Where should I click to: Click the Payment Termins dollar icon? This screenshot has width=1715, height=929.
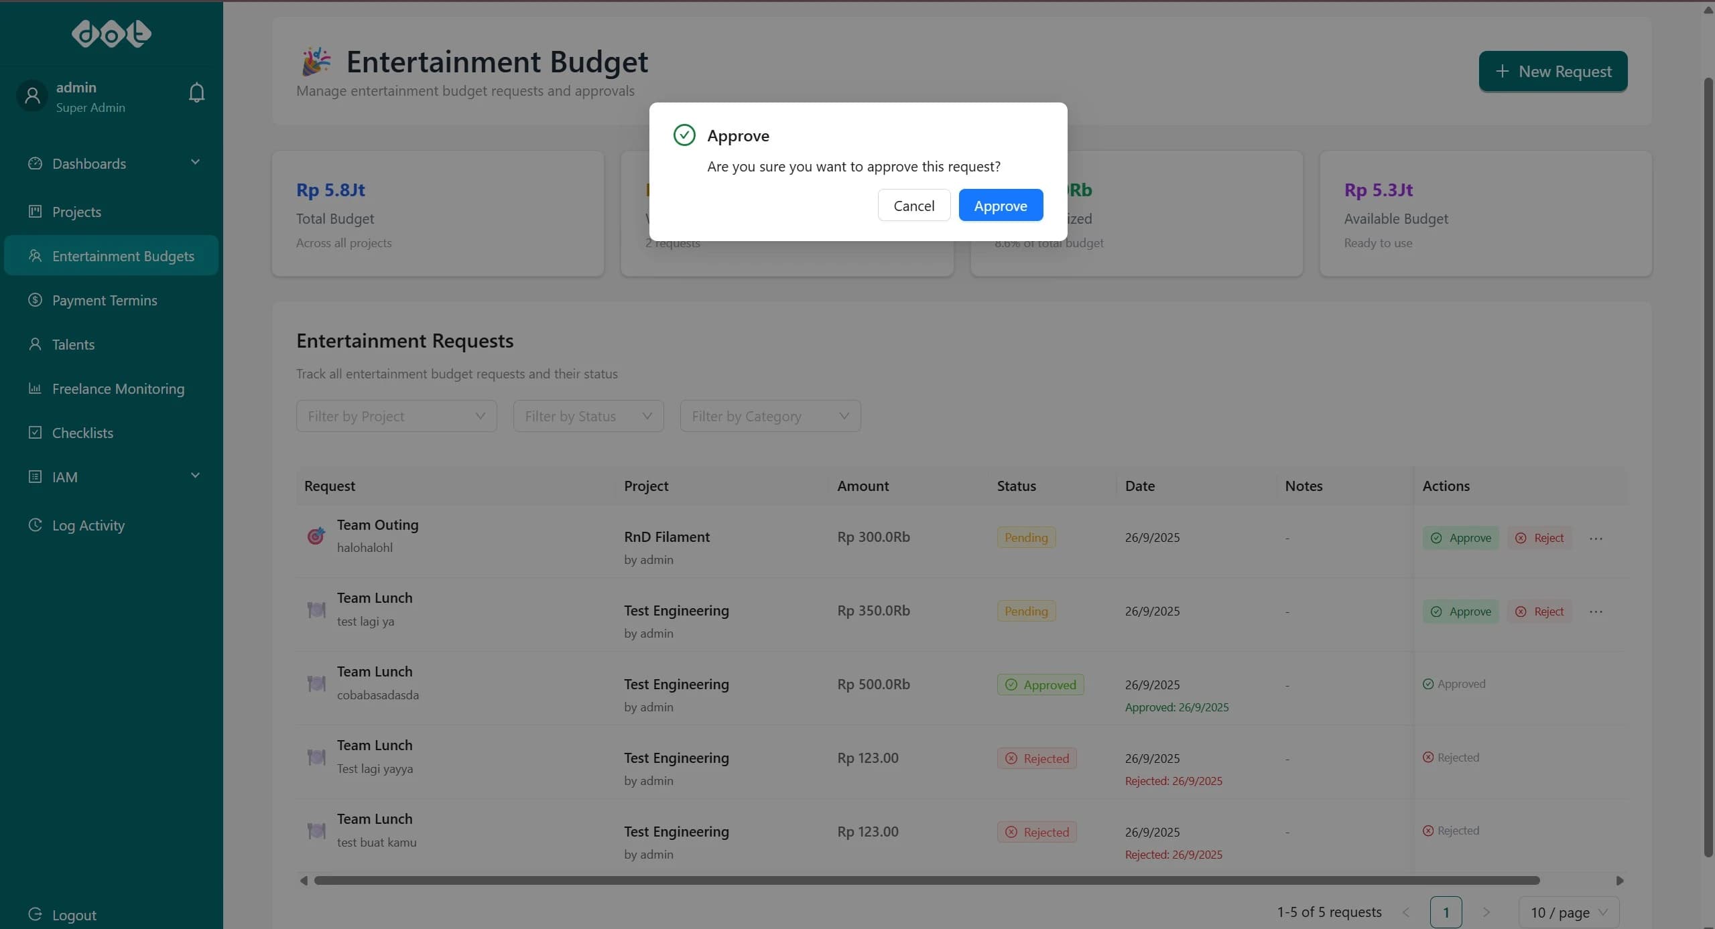pos(36,300)
